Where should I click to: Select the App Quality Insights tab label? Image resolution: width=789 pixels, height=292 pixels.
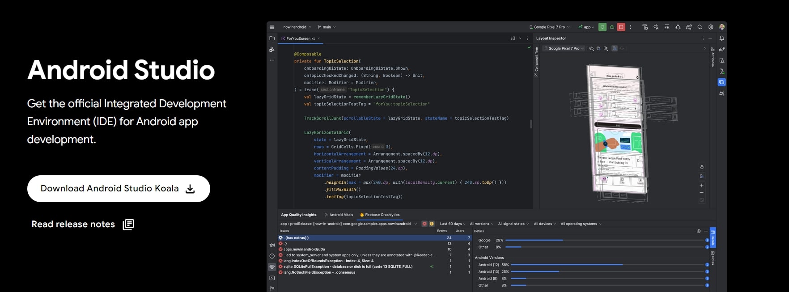pos(299,215)
